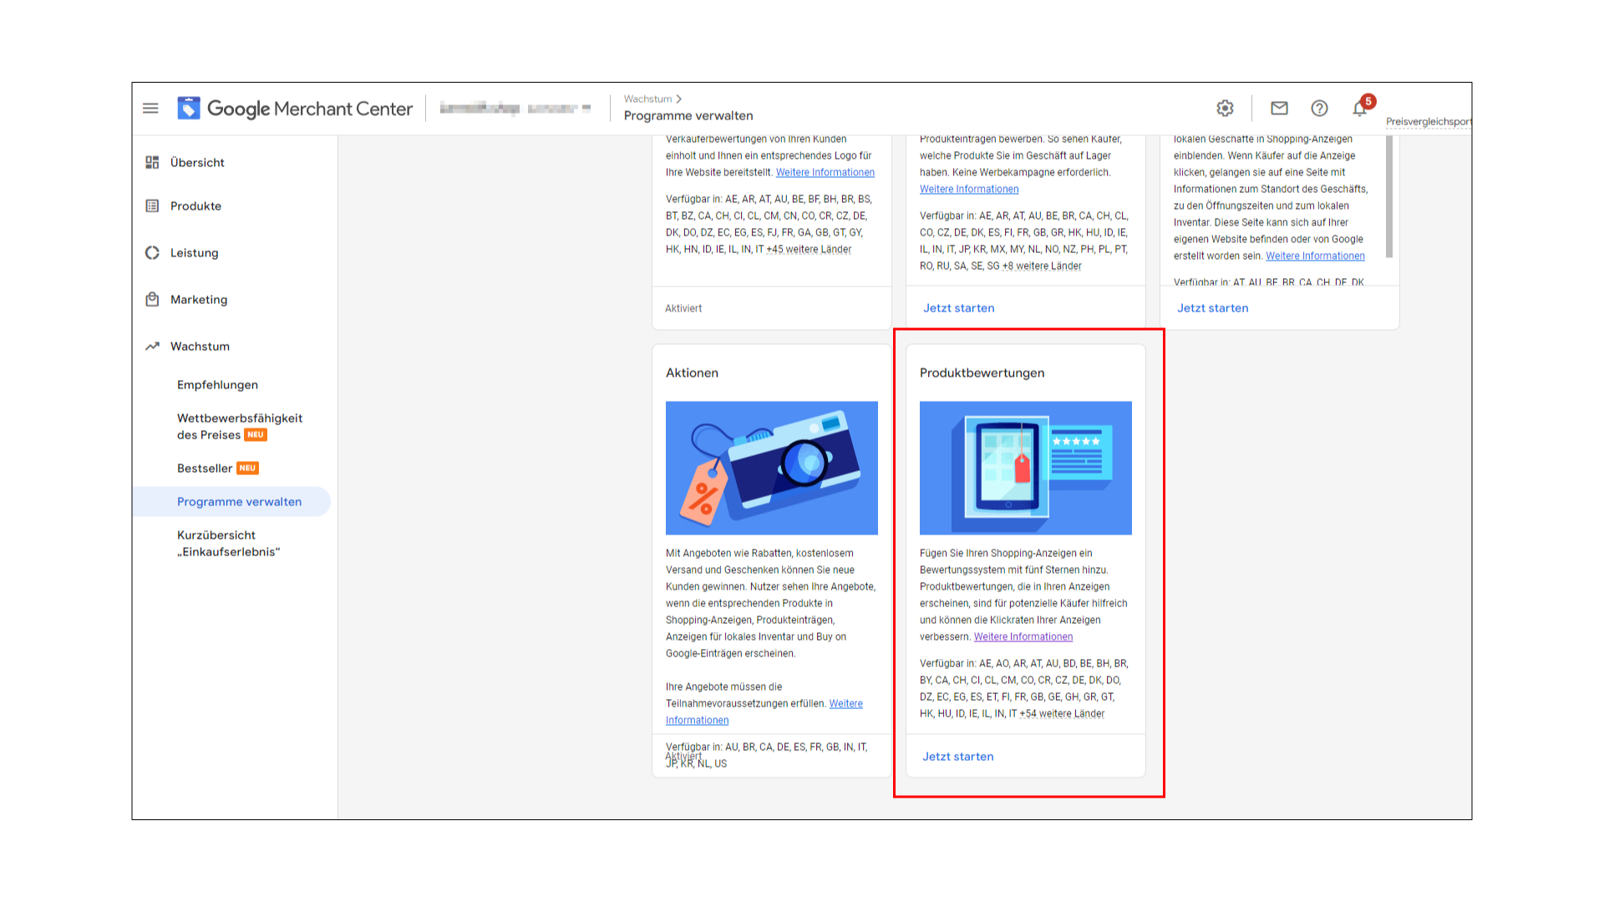Open the account selector dropdown
The image size is (1604, 902).
coord(515,109)
